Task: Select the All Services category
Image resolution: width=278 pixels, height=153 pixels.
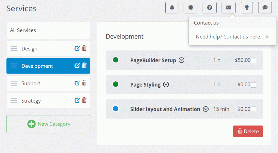Action: pyautogui.click(x=48, y=30)
